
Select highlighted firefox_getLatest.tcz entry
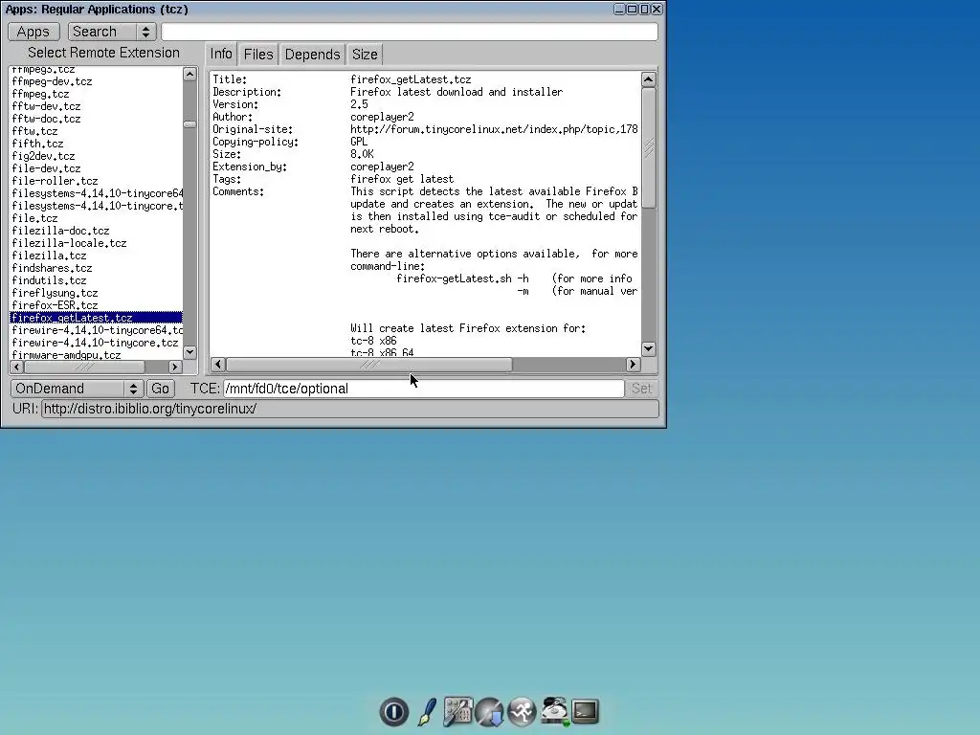pos(97,318)
